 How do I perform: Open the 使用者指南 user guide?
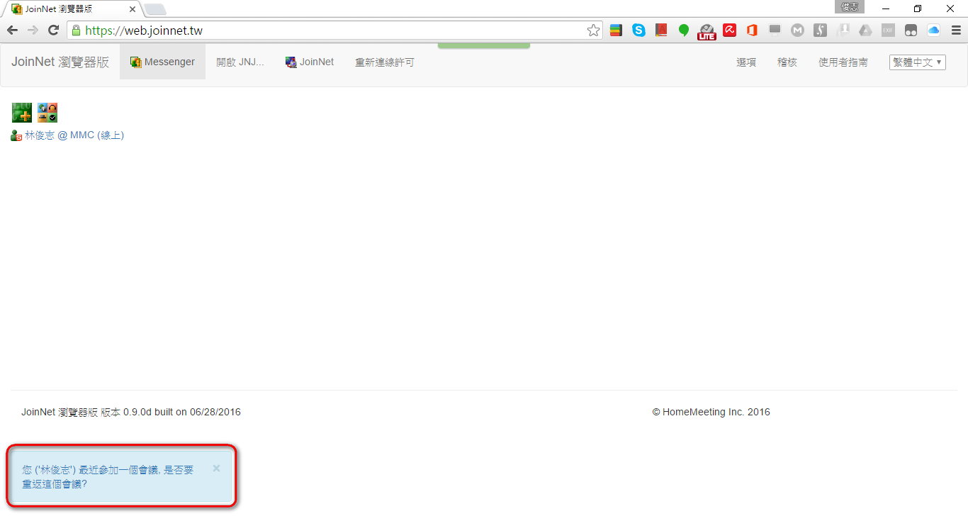[x=843, y=62]
